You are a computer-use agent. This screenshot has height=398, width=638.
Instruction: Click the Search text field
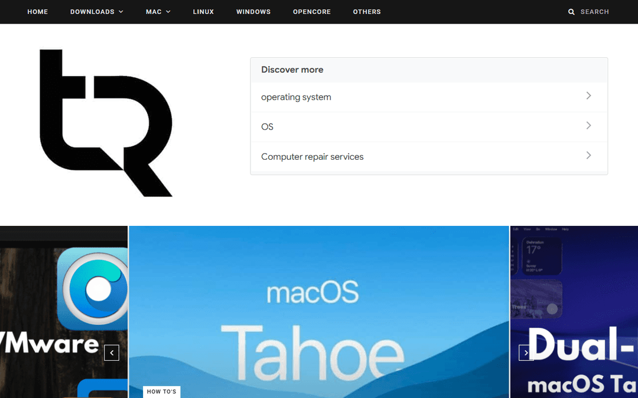pos(594,12)
